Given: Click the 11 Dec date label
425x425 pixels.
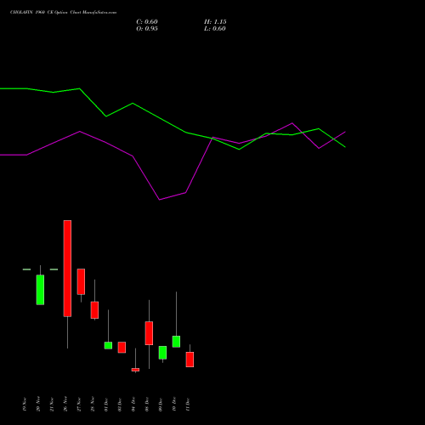Looking at the screenshot, I should point(188,404).
